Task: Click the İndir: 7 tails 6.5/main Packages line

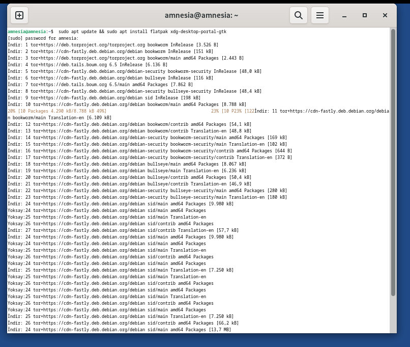Action: 100,85
